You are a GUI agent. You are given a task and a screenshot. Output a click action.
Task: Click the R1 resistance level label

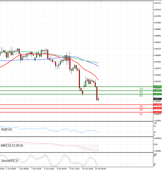point(141,96)
